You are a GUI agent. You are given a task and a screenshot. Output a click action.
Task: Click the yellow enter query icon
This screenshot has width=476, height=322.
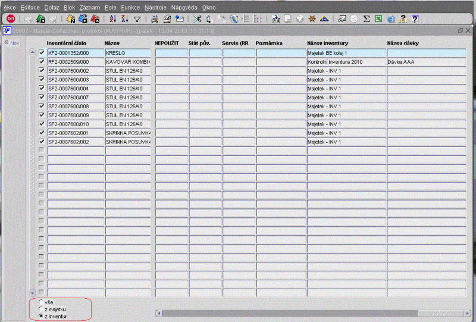point(71,19)
